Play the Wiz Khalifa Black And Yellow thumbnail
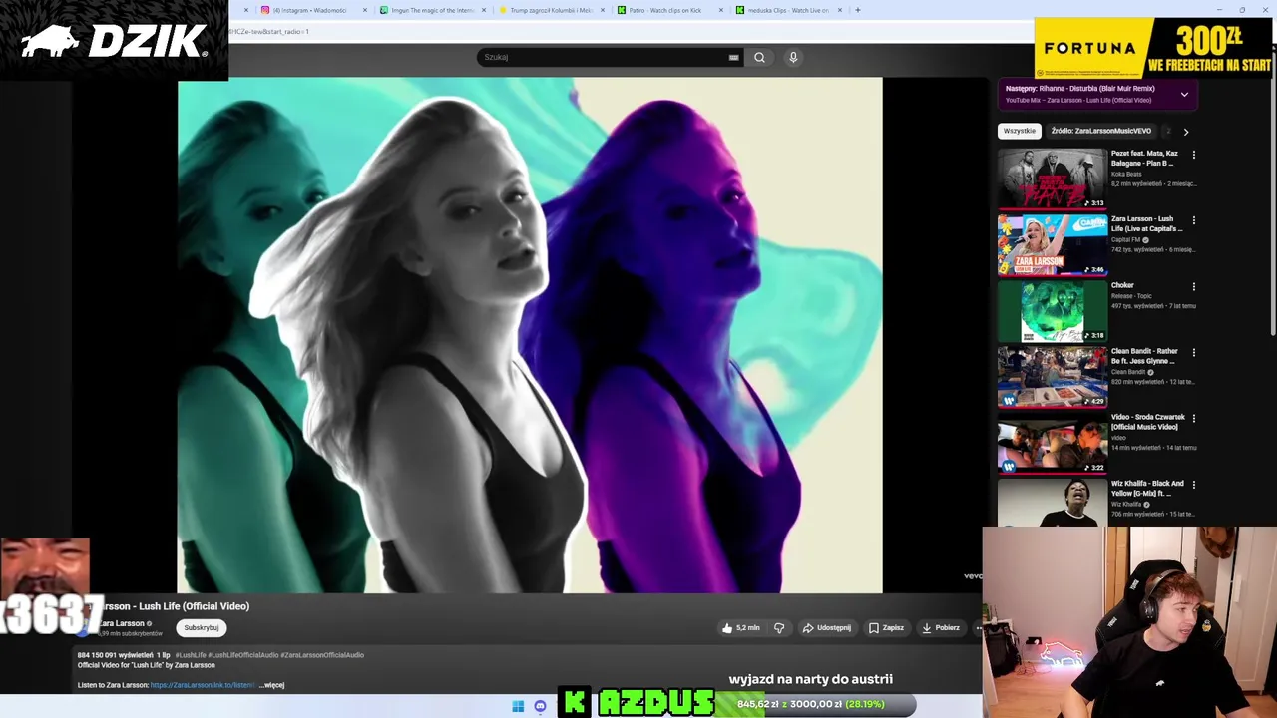The image size is (1277, 718). coord(1053,502)
